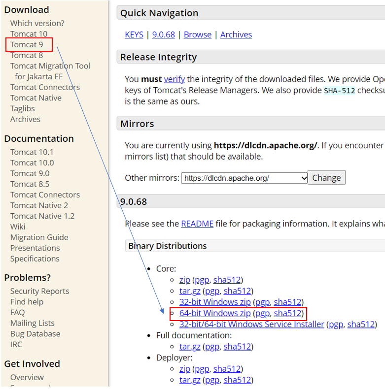Open sha512 for 64-bit Windows zip
The image size is (385, 389).
click(x=287, y=313)
